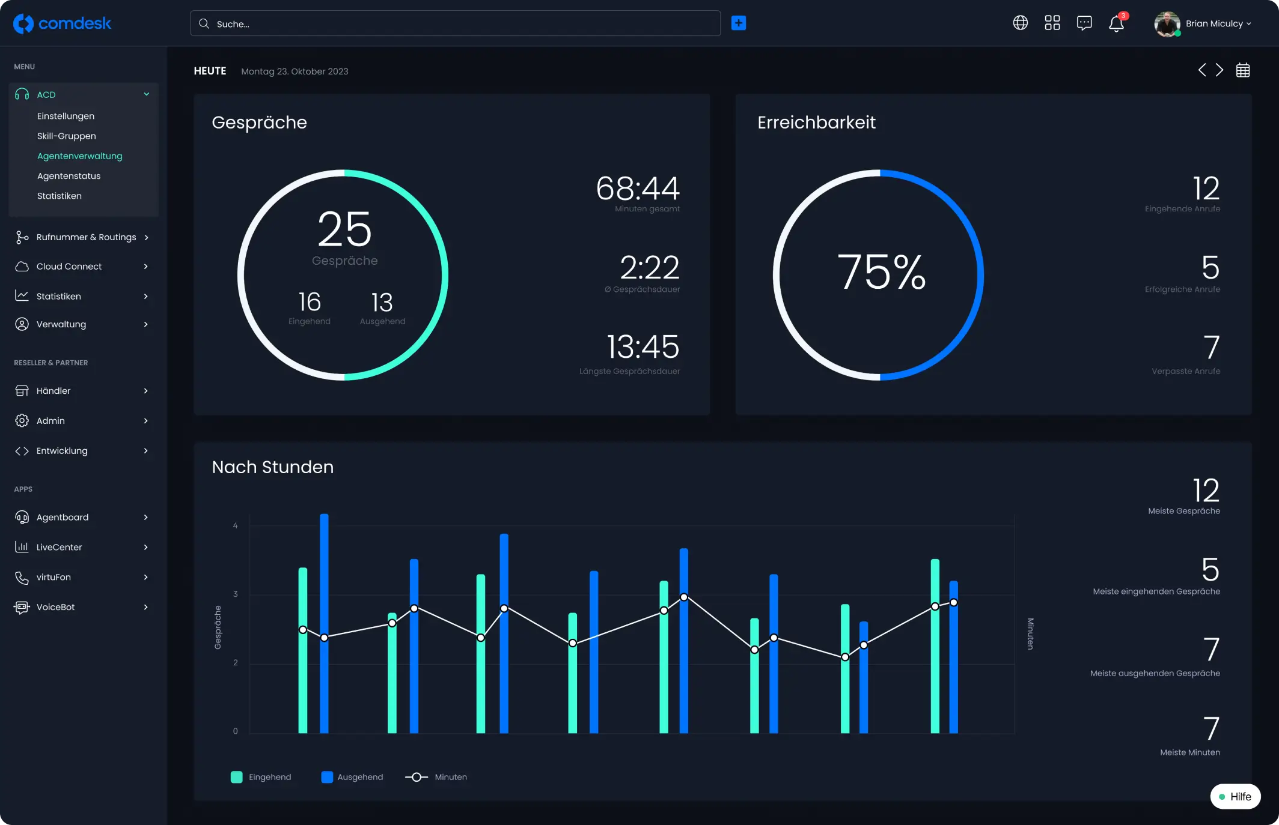Expand the main Statistiken chevron
This screenshot has width=1279, height=825.
[146, 296]
